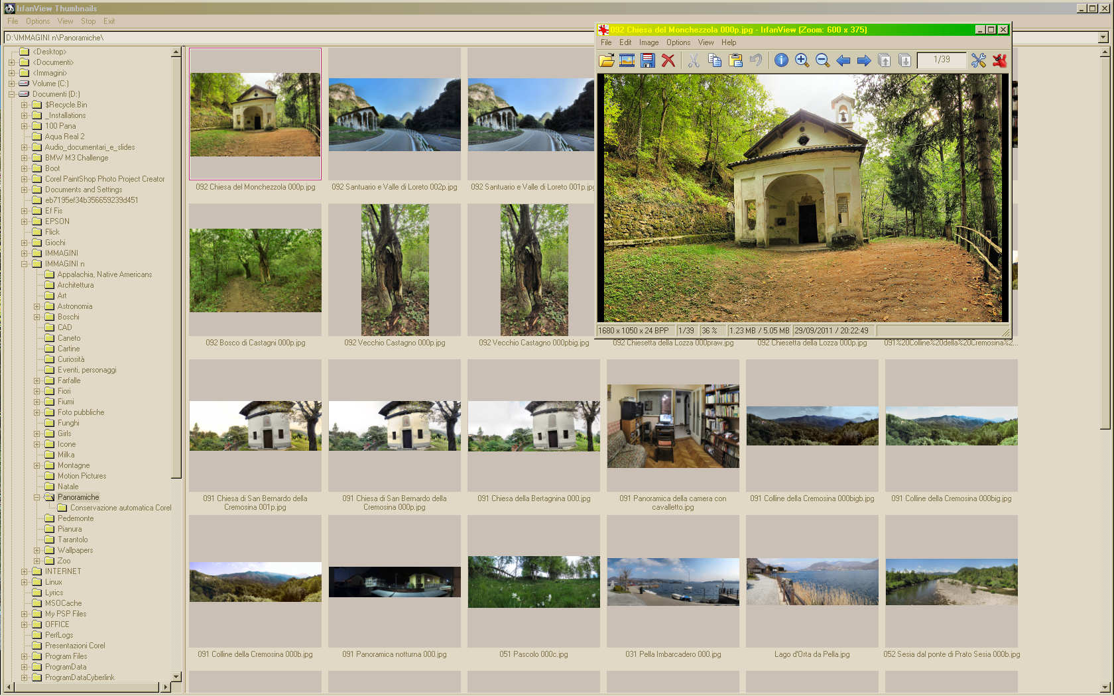
Task: Expand the INTERNET folder node
Action: pos(24,571)
